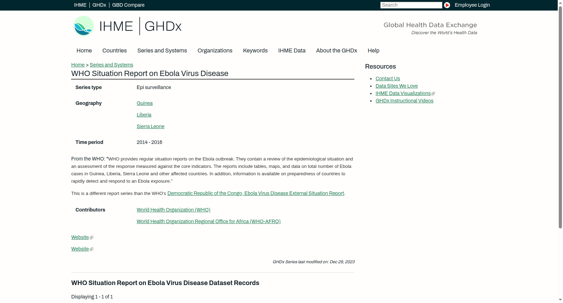Select Liberia geography link
The image size is (563, 303).
[144, 115]
